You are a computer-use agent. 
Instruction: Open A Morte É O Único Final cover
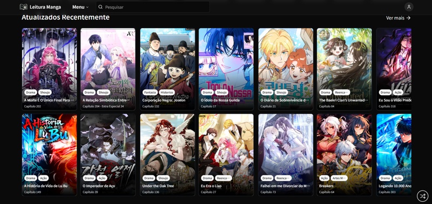pos(49,69)
